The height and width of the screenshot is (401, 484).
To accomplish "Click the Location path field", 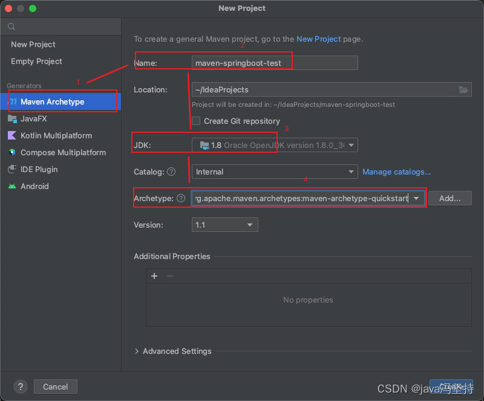I will tap(332, 90).
